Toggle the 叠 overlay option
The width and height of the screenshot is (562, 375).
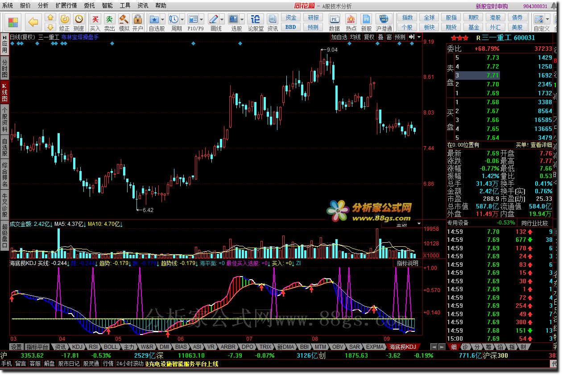pos(380,37)
